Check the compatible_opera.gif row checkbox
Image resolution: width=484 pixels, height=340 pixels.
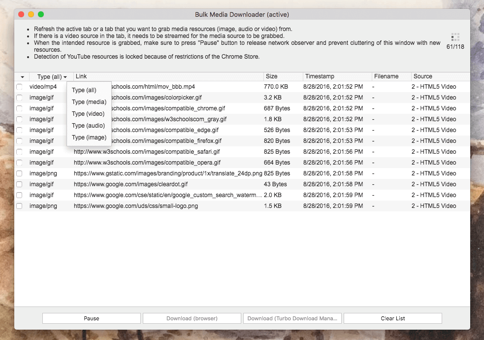point(19,163)
